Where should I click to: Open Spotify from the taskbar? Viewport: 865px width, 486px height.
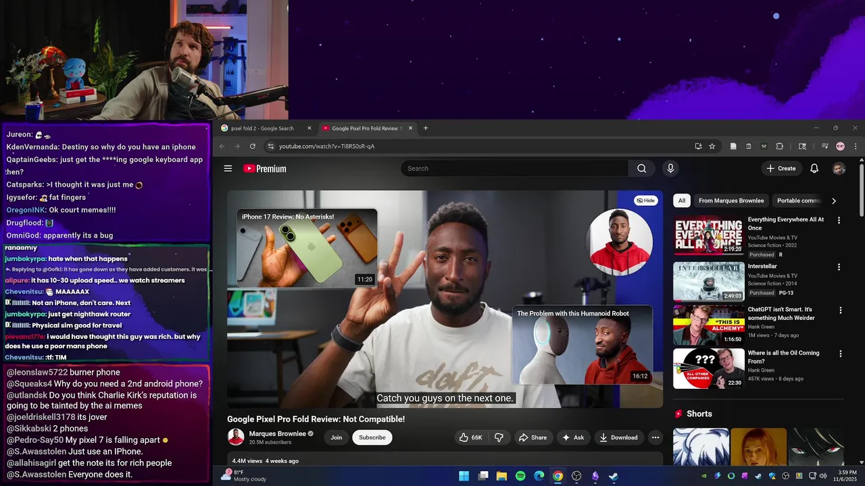pyautogui.click(x=520, y=476)
